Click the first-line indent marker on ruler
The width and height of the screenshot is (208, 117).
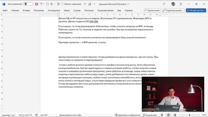click(x=58, y=14)
